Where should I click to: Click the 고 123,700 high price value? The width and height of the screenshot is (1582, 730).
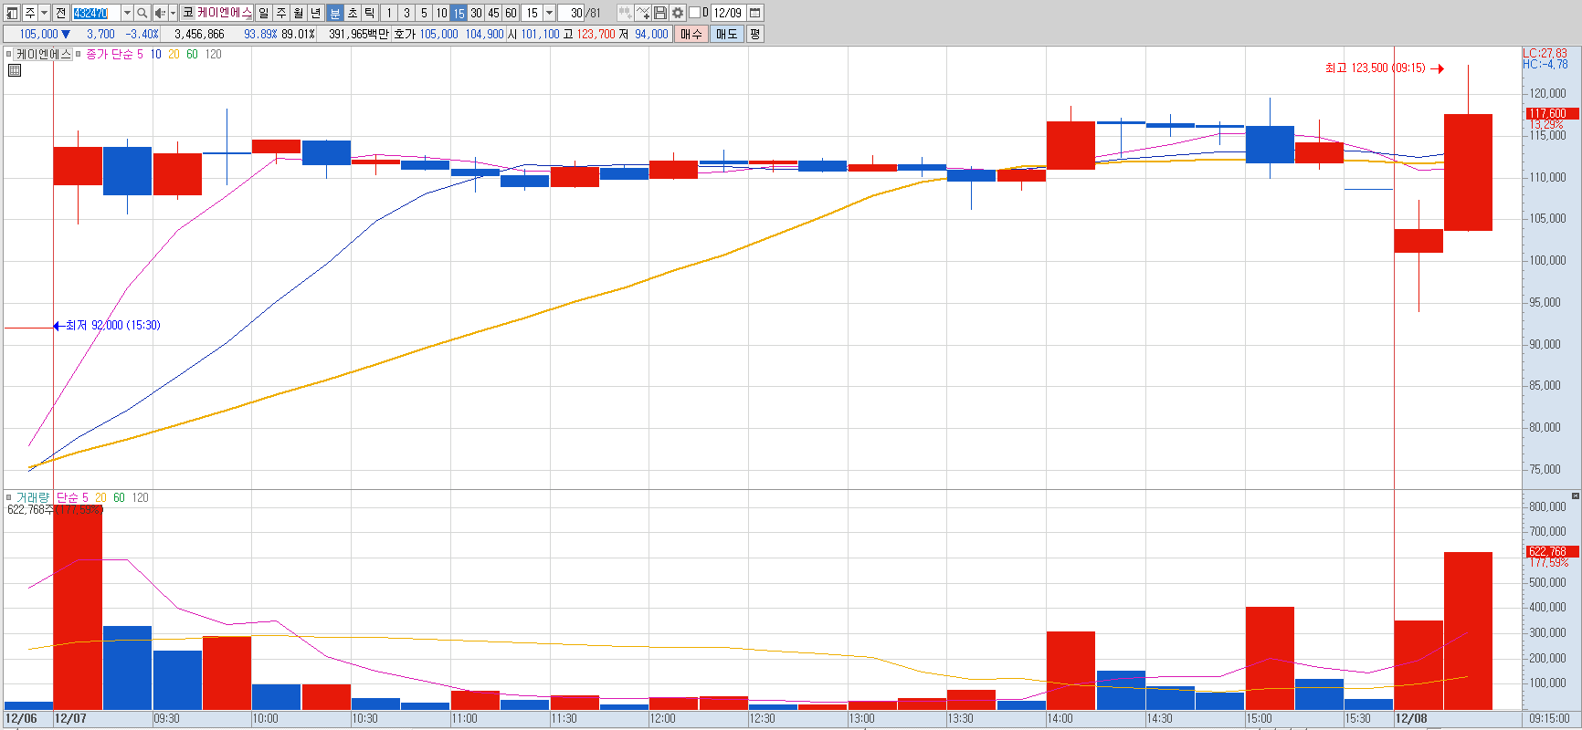[x=596, y=34]
